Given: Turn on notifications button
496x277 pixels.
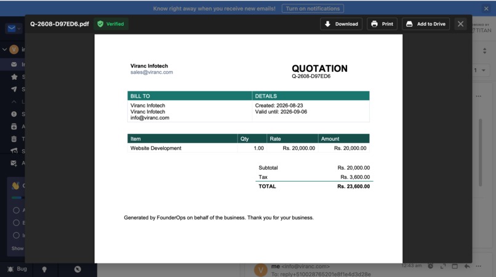Looking at the screenshot, I should click(x=313, y=9).
